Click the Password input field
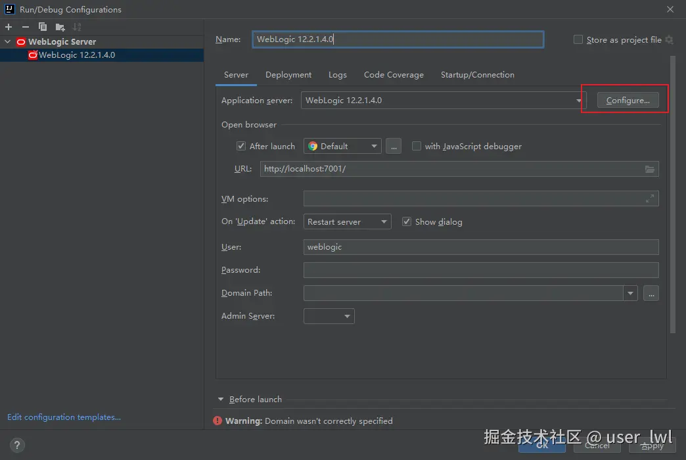 pyautogui.click(x=481, y=270)
